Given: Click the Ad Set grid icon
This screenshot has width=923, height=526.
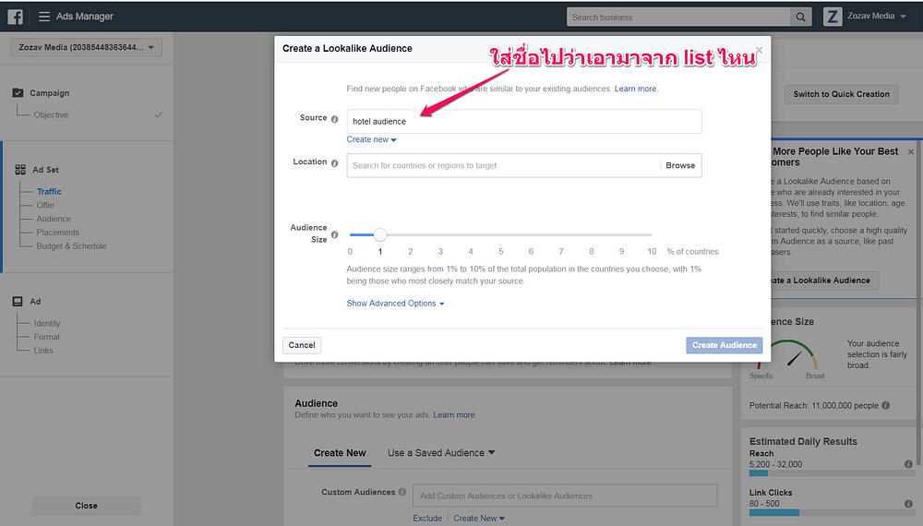Looking at the screenshot, I should (x=20, y=170).
